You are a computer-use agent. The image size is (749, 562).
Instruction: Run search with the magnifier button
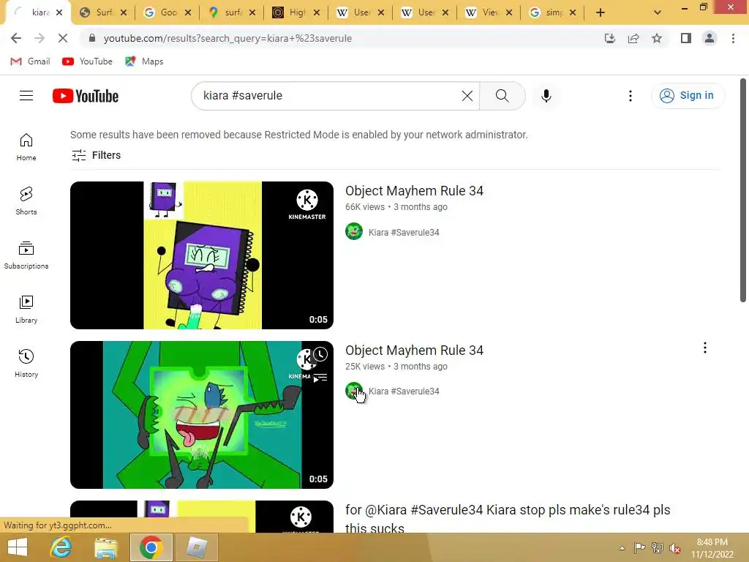[502, 96]
